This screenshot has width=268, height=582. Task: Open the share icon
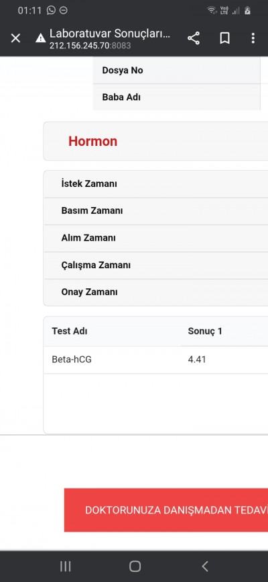tap(193, 38)
